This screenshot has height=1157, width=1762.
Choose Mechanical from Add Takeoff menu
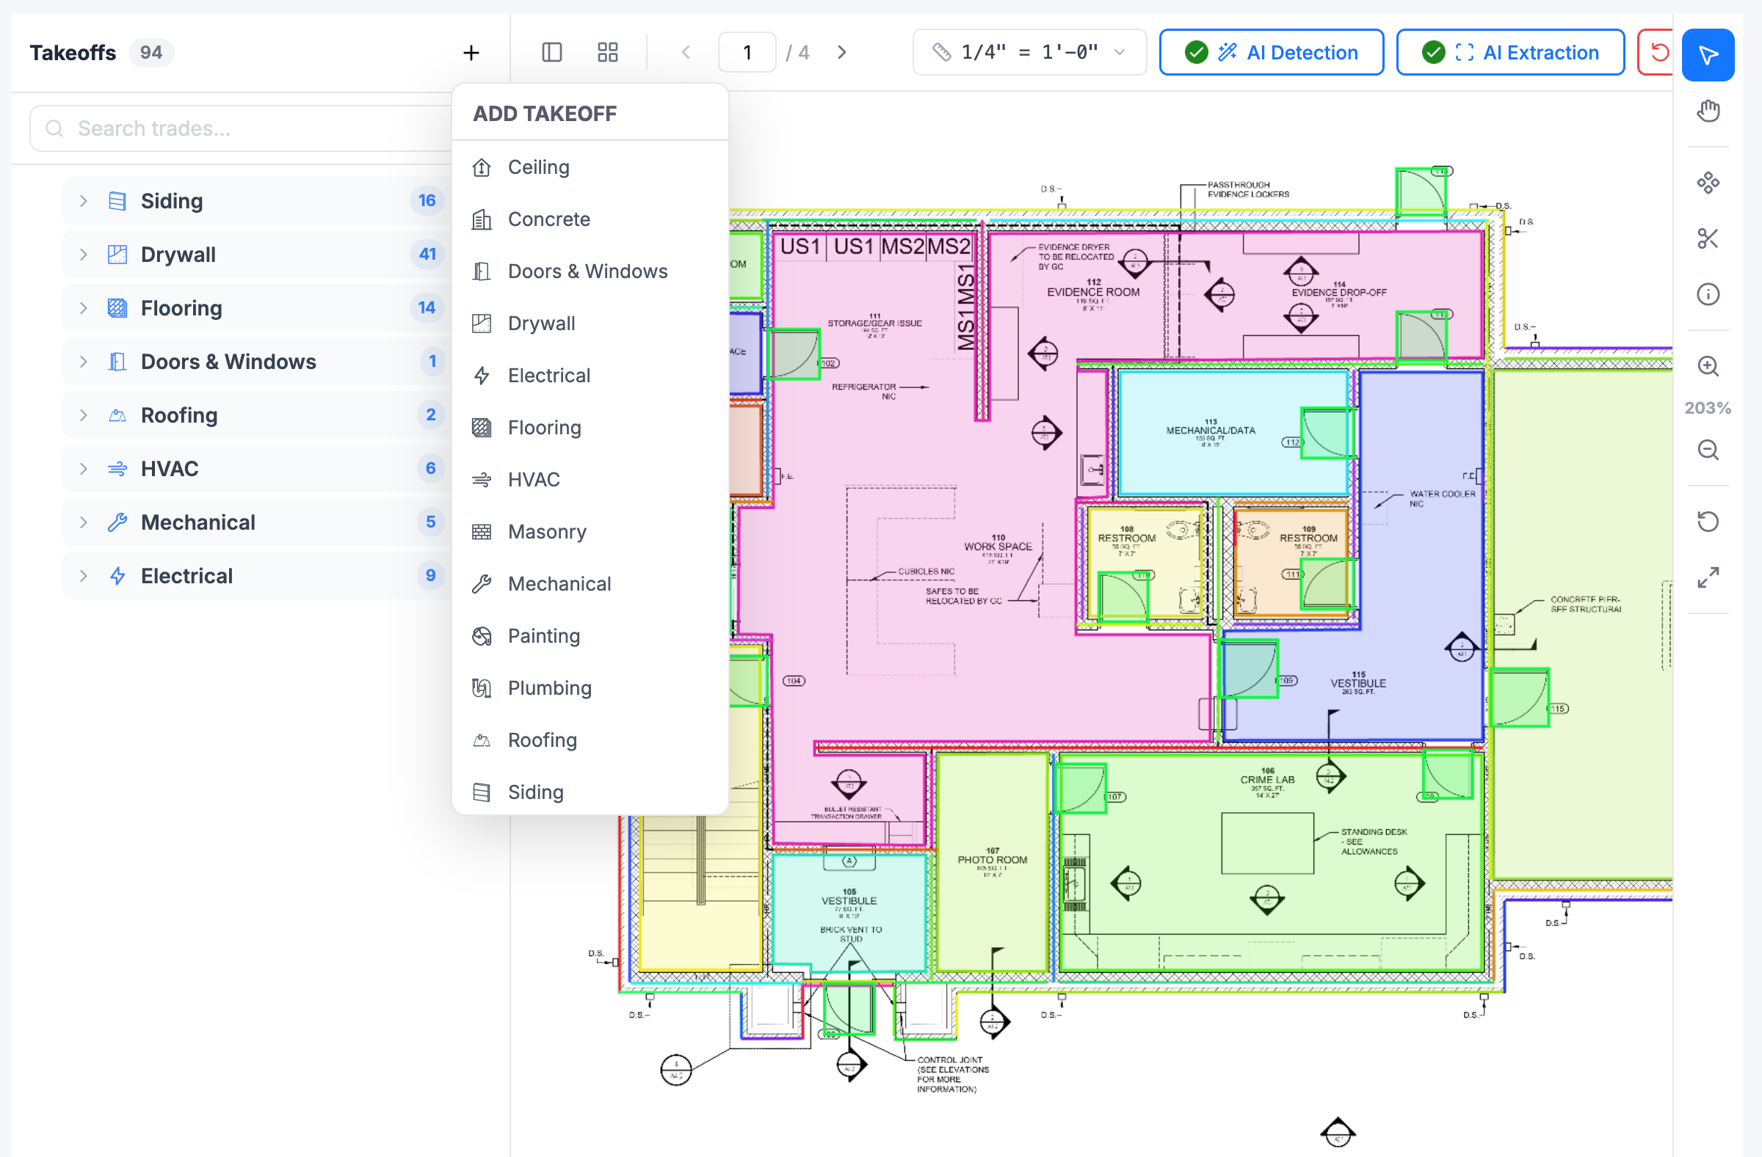[590, 584]
